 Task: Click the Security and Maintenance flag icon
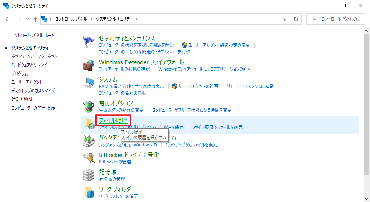(x=89, y=42)
